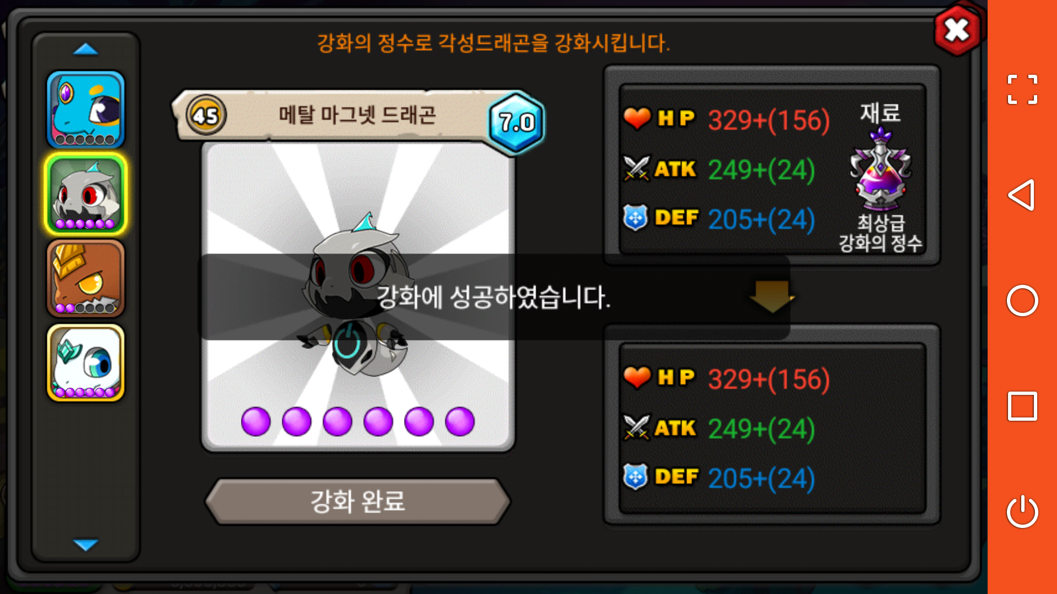This screenshot has width=1057, height=594.
Task: Tap the fullscreen brackets icon
Action: [1022, 89]
